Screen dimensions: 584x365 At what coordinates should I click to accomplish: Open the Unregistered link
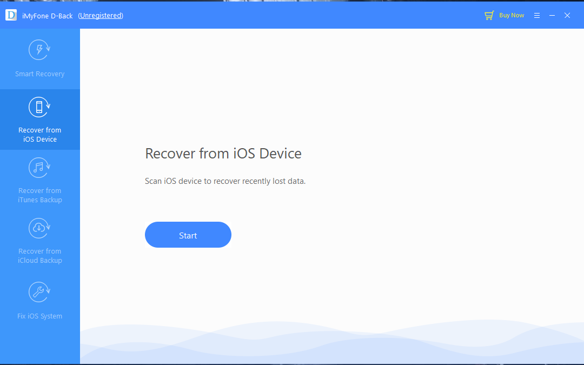tap(101, 16)
